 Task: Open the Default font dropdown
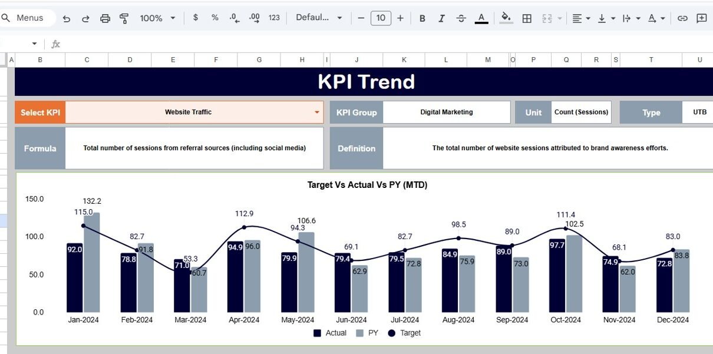click(319, 18)
